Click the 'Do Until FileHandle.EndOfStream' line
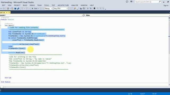 (23, 38)
